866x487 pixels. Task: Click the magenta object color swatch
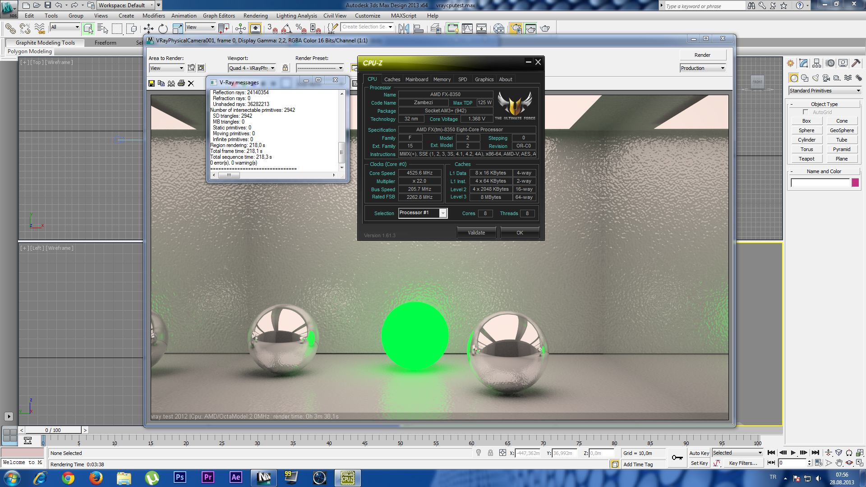click(x=855, y=183)
